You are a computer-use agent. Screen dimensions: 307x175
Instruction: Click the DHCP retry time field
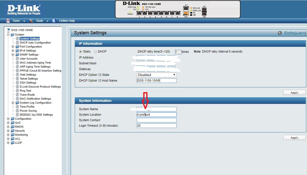[178, 52]
